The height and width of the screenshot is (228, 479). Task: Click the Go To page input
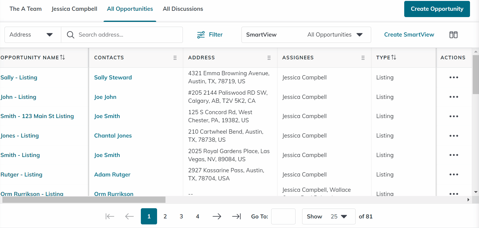(283, 216)
